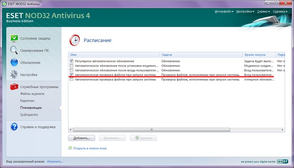Image resolution: width=294 pixels, height=168 pixels.
Task: Sort by the Имя column header
Action: coord(114,55)
